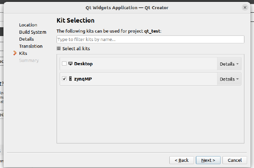Click the zynqMP device icon
254x168 pixels.
pyautogui.click(x=70, y=79)
